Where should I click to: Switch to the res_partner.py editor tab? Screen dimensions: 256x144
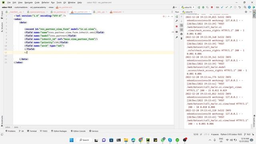(59, 12)
